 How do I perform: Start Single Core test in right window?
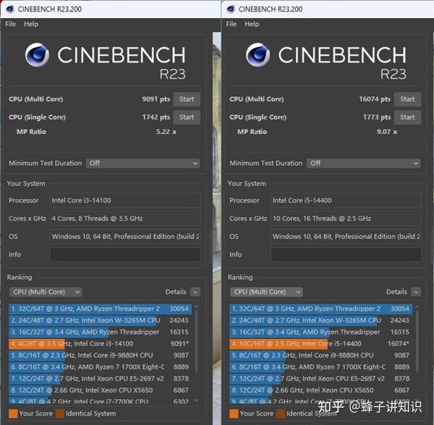coord(407,117)
